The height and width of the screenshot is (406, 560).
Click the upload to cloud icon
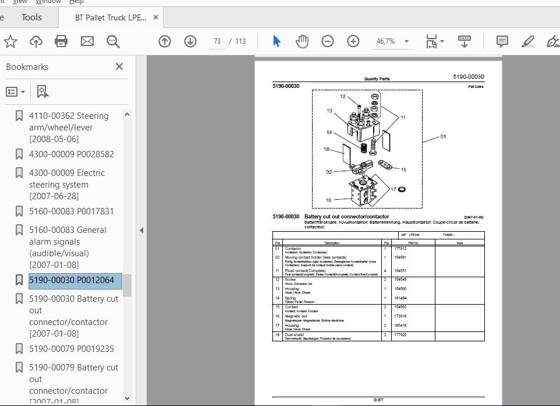pyautogui.click(x=36, y=41)
